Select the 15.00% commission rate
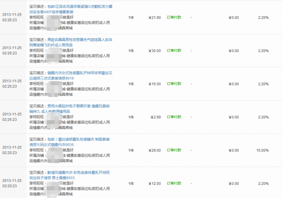 click(x=263, y=151)
